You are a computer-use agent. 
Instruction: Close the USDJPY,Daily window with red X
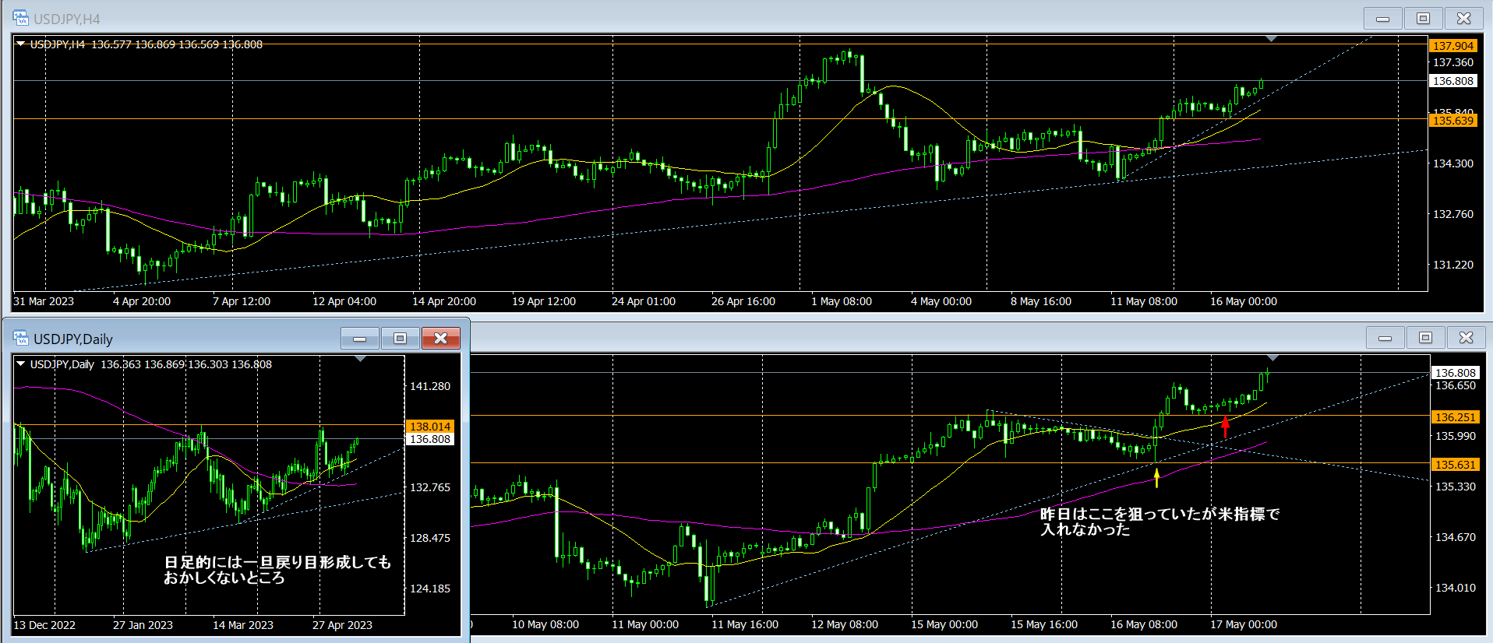(441, 338)
